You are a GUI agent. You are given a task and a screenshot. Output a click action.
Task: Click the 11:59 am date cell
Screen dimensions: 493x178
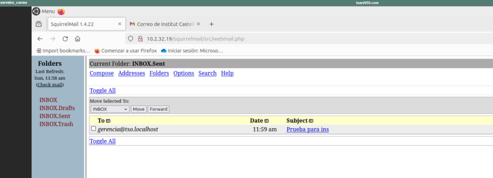point(265,130)
